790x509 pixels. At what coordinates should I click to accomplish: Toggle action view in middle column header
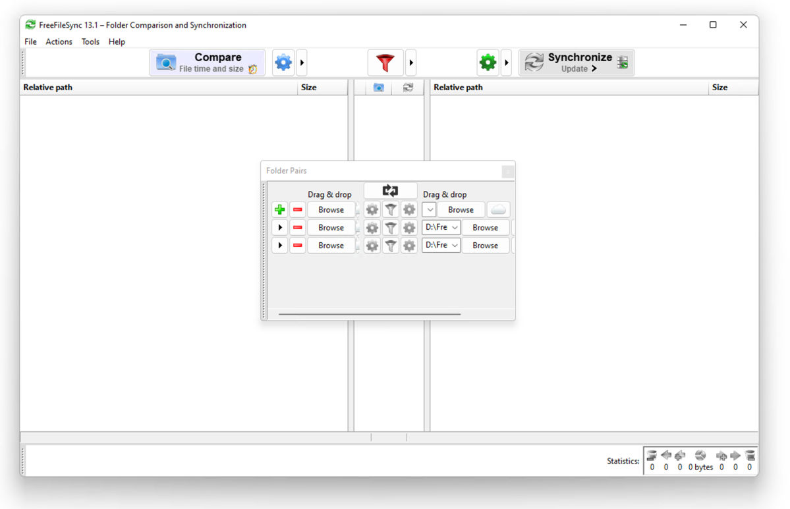click(408, 88)
